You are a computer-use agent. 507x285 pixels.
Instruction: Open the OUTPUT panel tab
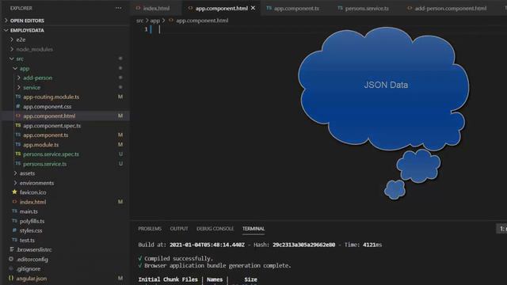(x=179, y=229)
